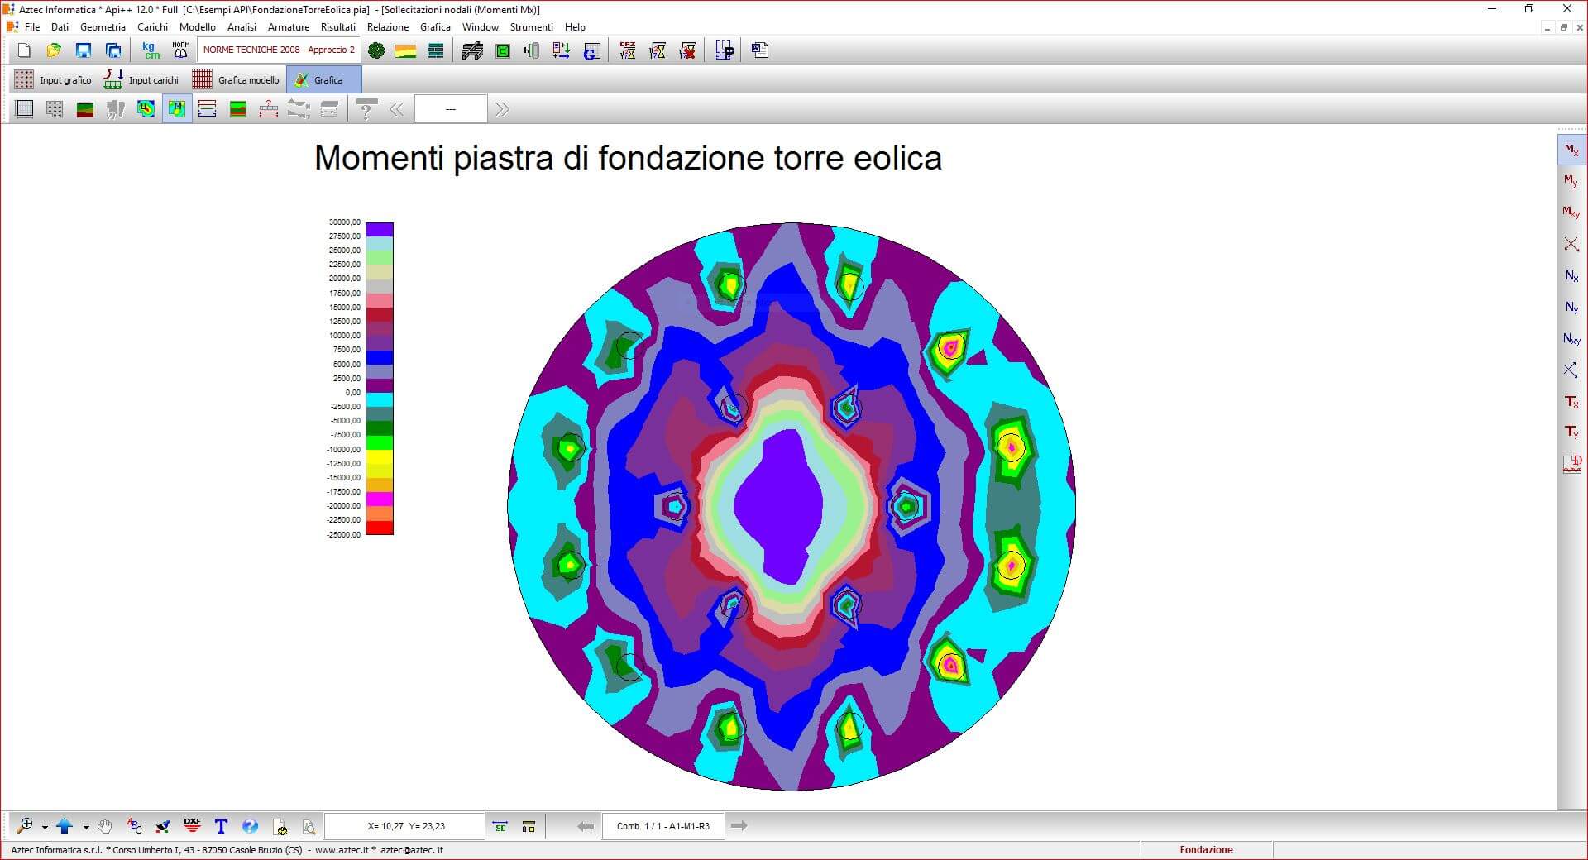Screen dimensions: 1588x860
Task: Open the Armature menu
Action: click(288, 27)
